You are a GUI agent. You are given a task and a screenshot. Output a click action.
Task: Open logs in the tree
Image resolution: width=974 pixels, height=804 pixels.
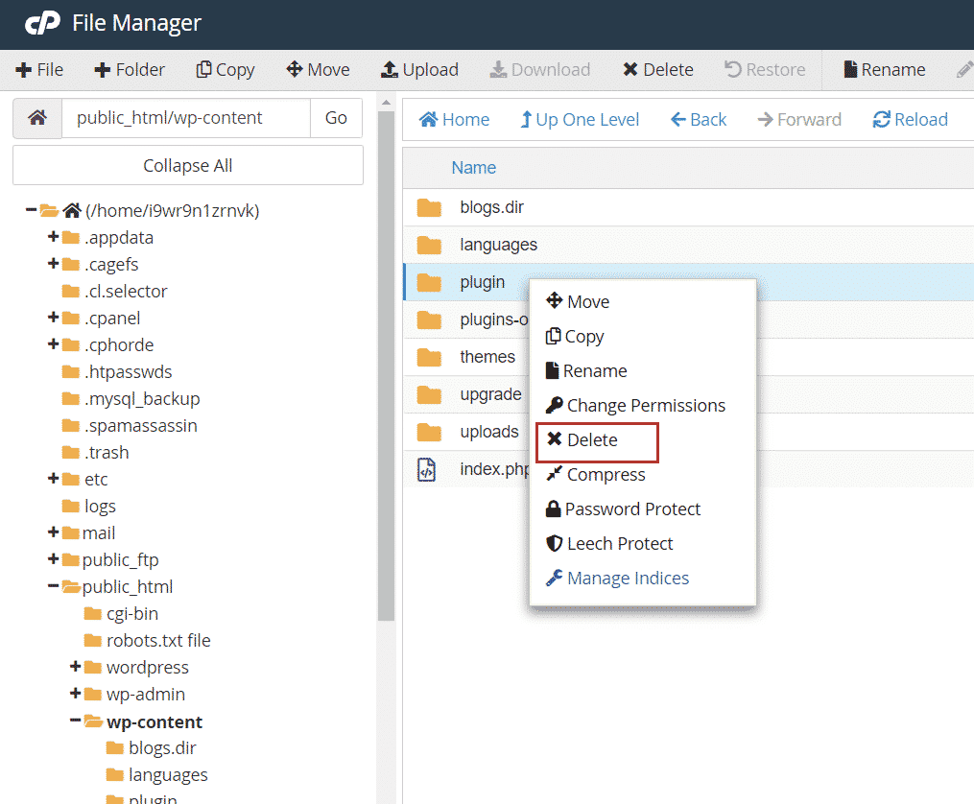click(89, 507)
